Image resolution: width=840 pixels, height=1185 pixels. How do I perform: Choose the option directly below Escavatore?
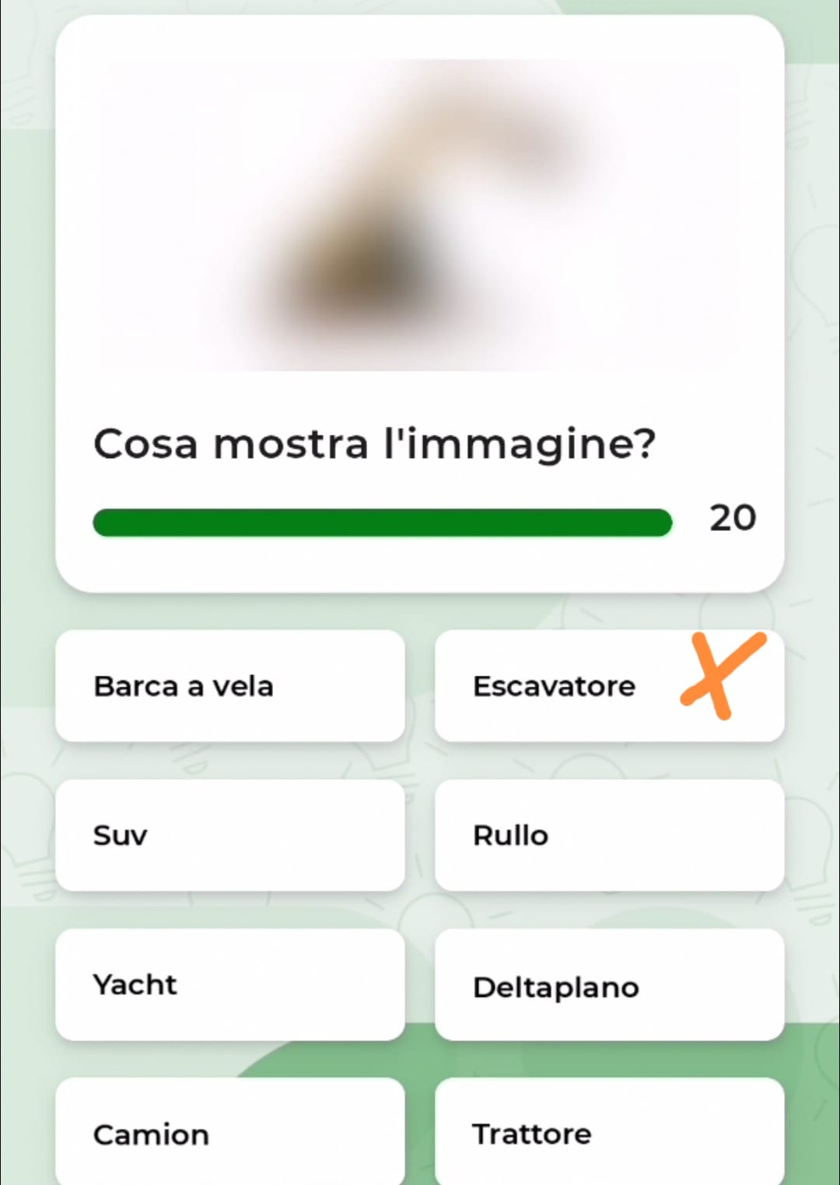pos(609,835)
